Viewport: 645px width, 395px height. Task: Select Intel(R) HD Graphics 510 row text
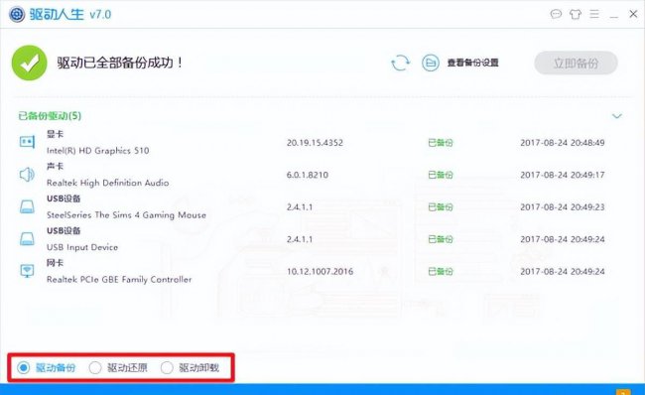[x=98, y=151]
